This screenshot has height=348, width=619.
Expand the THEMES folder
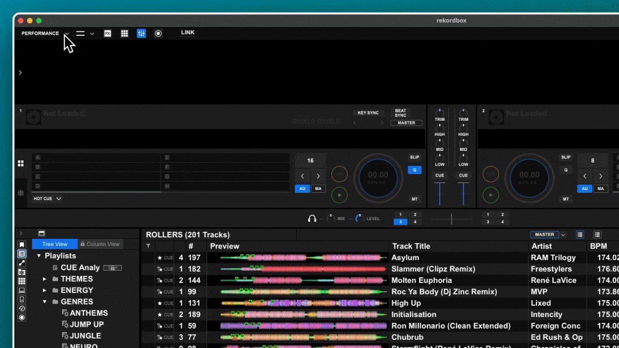pyautogui.click(x=44, y=279)
